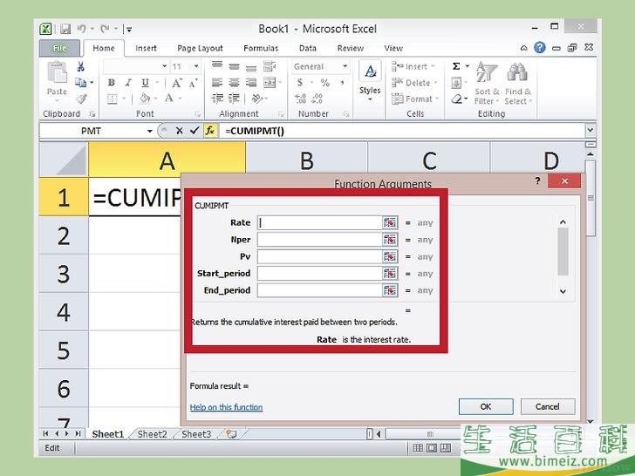Image resolution: width=635 pixels, height=476 pixels.
Task: Click the Comma Style icon
Action: pyautogui.click(x=343, y=83)
